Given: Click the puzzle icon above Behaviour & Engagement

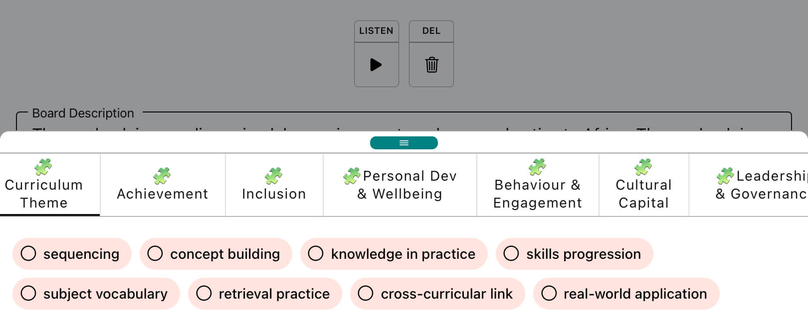Looking at the screenshot, I should pos(537,166).
